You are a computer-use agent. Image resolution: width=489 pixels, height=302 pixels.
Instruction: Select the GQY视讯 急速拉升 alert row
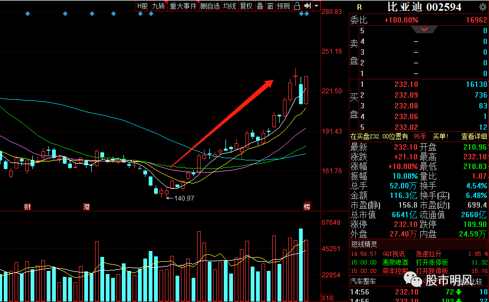pos(419,254)
